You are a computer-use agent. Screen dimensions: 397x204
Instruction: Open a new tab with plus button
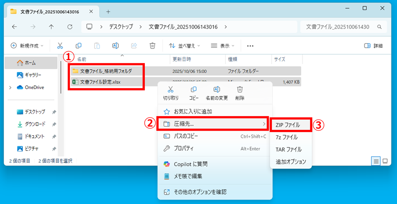pos(108,12)
